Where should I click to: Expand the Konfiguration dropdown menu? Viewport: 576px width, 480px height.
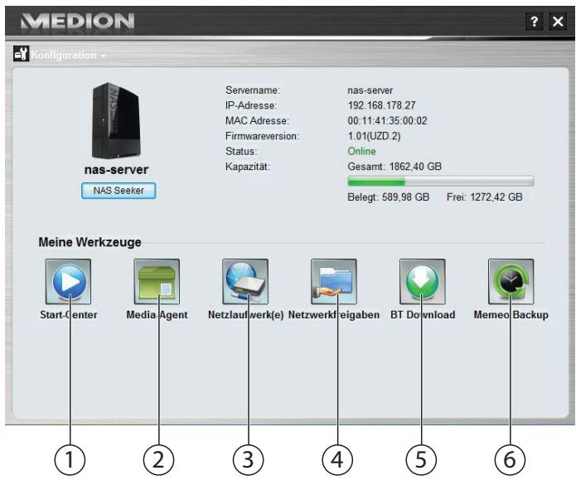68,56
